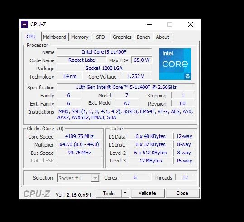The width and height of the screenshot is (244, 222).
Task: Click the Close button at bottom
Action: (182, 193)
